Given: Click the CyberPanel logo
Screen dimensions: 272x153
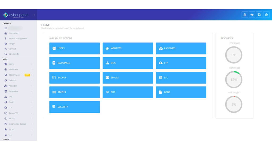Looking at the screenshot, I should tap(16, 15).
